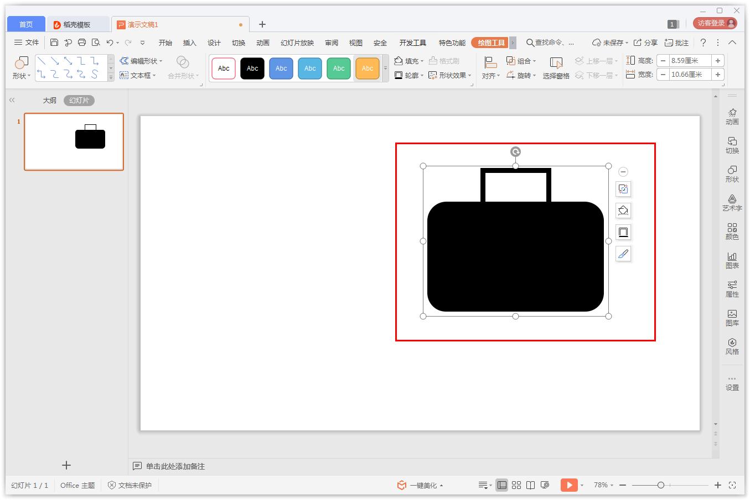Viewport: 750px width, 500px height.
Task: Click the print icon in quick toolbar
Action: 82,43
